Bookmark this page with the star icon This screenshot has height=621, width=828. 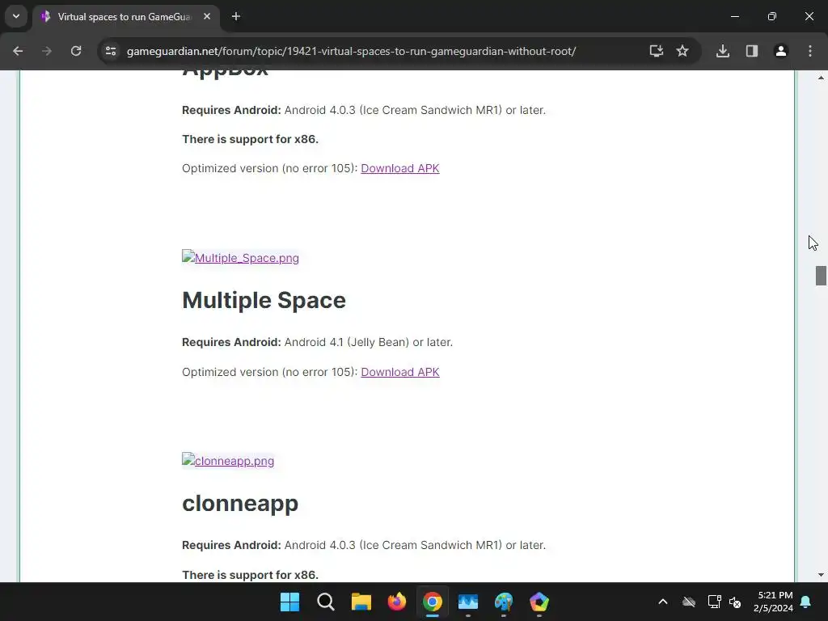(682, 51)
